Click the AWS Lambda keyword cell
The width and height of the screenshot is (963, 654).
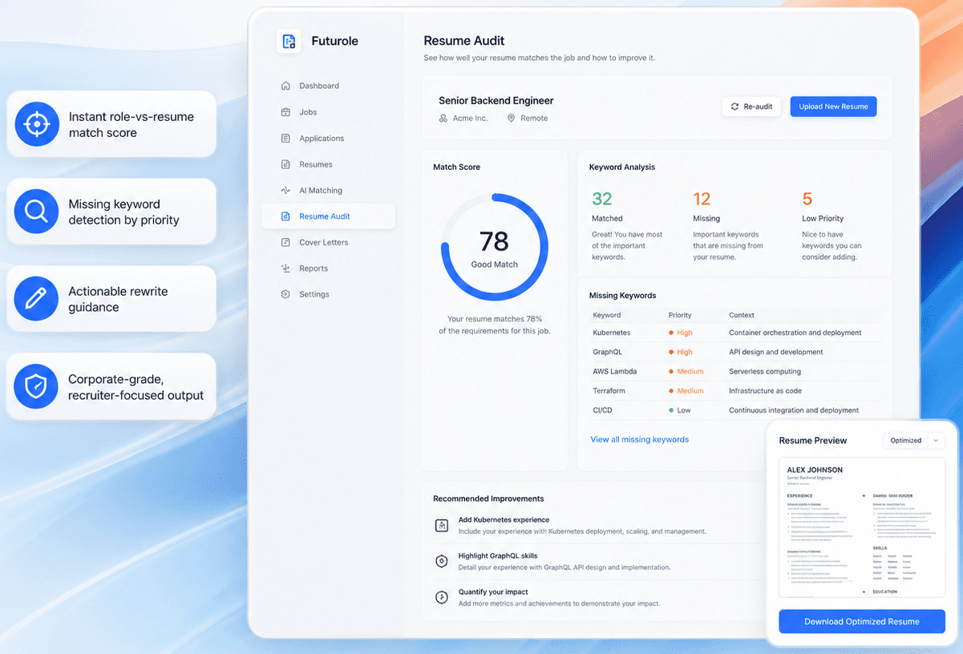click(x=614, y=371)
